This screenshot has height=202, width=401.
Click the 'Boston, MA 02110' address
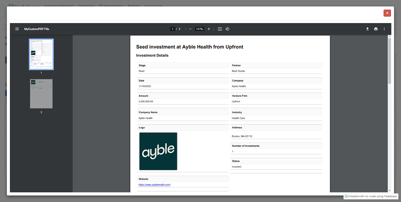pyautogui.click(x=242, y=136)
